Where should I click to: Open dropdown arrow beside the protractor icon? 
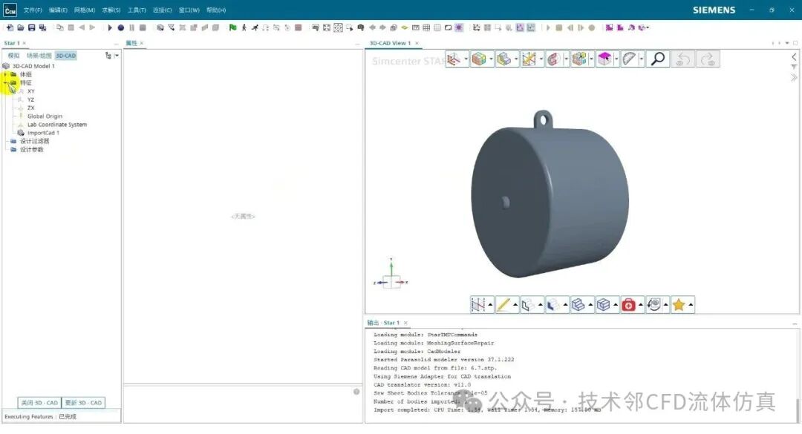tap(642, 59)
